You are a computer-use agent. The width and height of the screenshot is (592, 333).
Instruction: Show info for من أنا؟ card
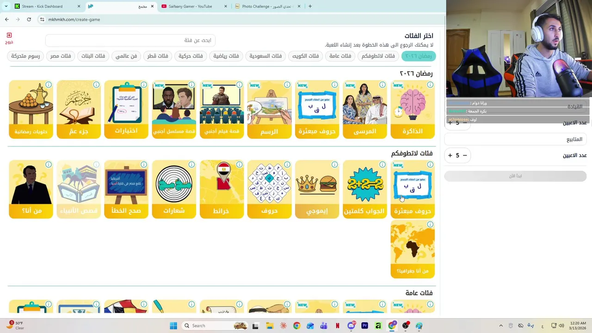coord(49,164)
